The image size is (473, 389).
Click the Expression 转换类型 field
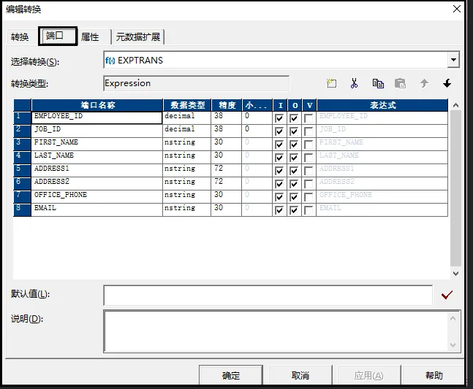pyautogui.click(x=196, y=83)
